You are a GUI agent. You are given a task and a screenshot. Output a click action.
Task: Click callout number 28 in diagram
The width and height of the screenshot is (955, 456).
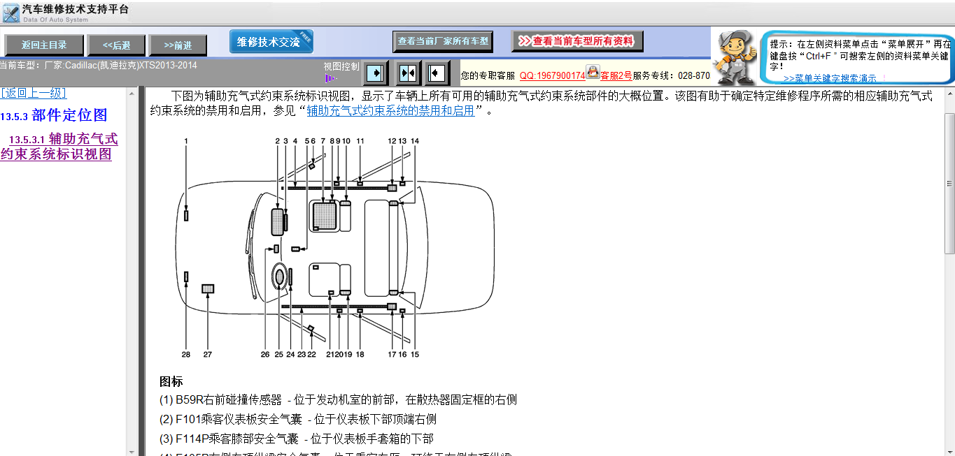pyautogui.click(x=186, y=354)
